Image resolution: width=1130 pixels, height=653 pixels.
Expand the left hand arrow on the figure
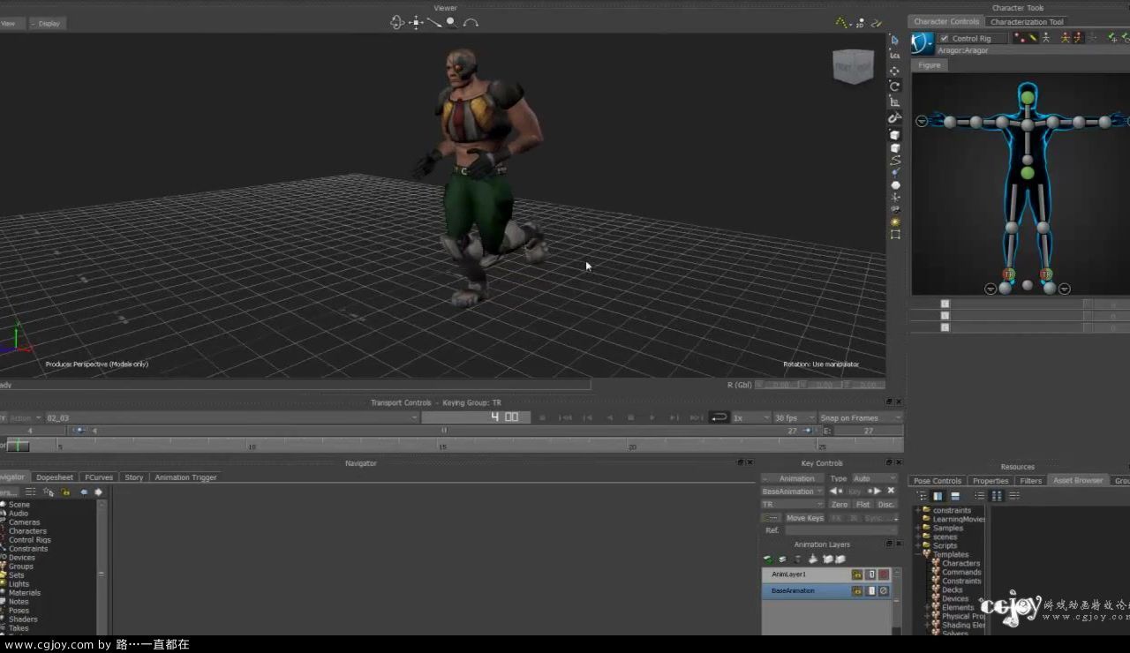pyautogui.click(x=922, y=121)
